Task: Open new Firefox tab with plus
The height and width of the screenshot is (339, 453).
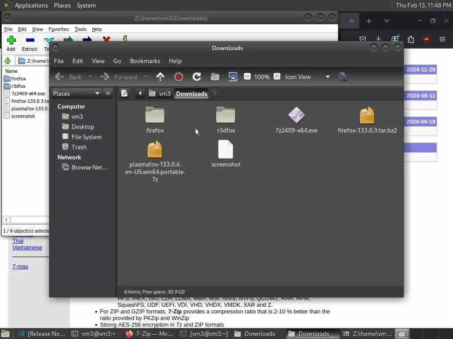Action: 369,21
